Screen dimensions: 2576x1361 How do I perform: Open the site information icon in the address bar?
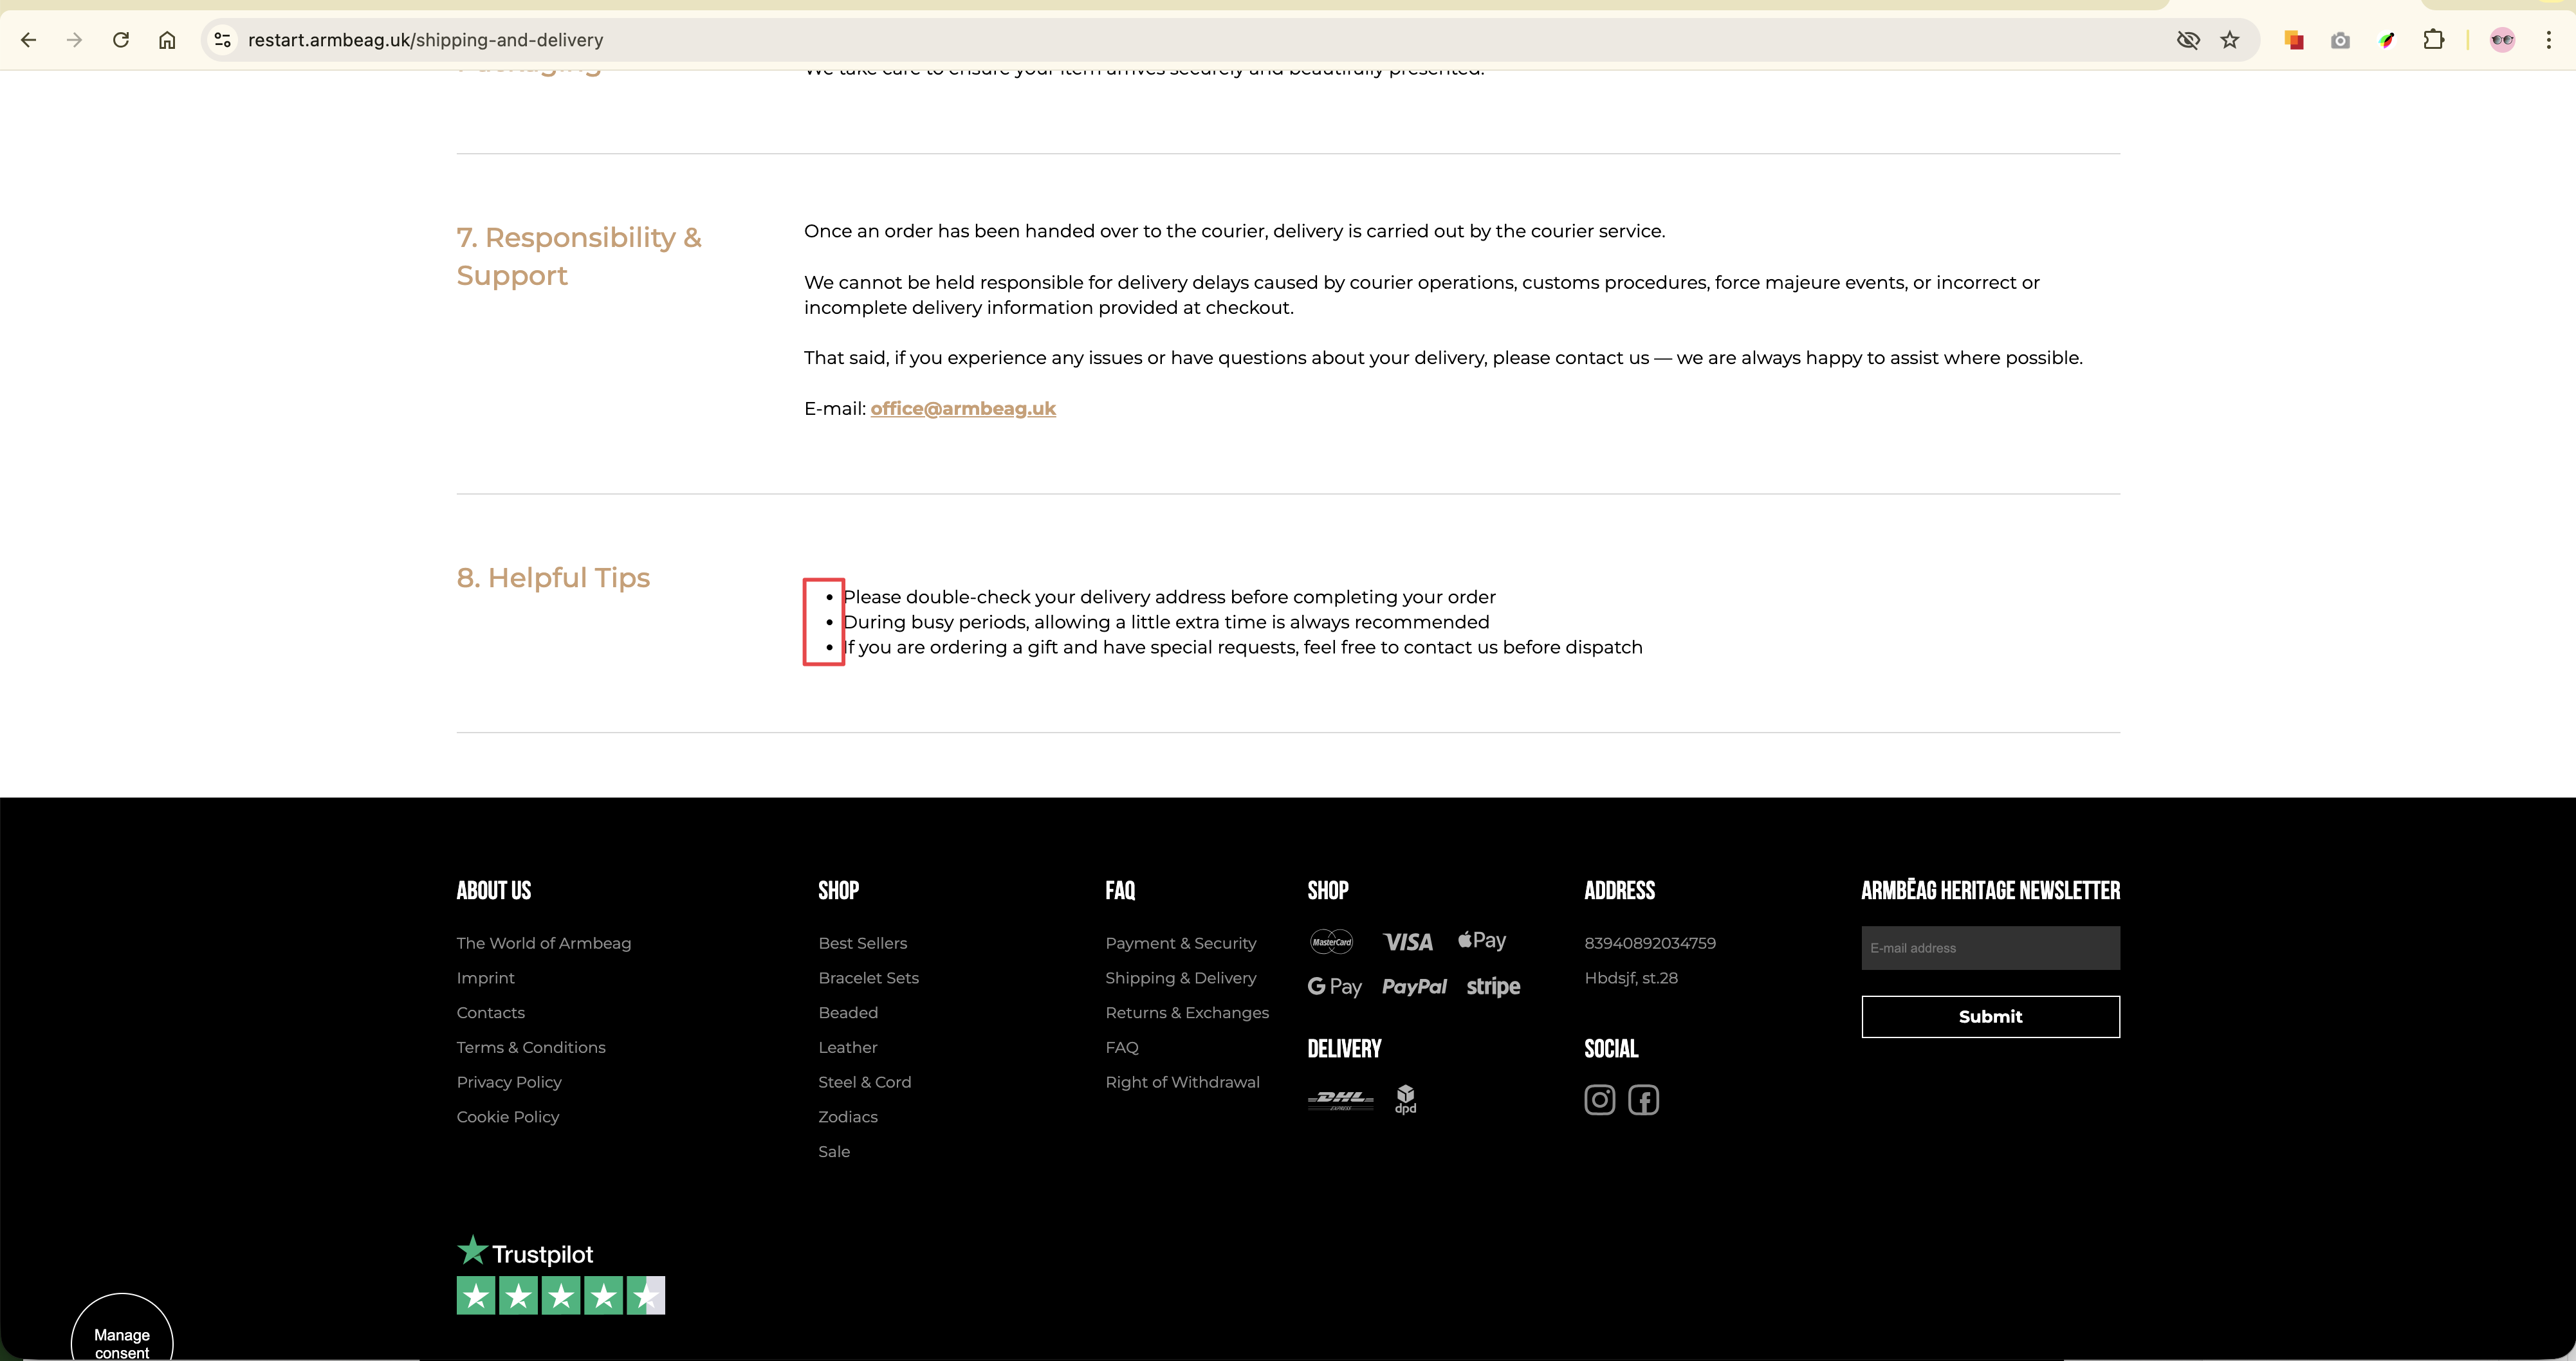[223, 40]
